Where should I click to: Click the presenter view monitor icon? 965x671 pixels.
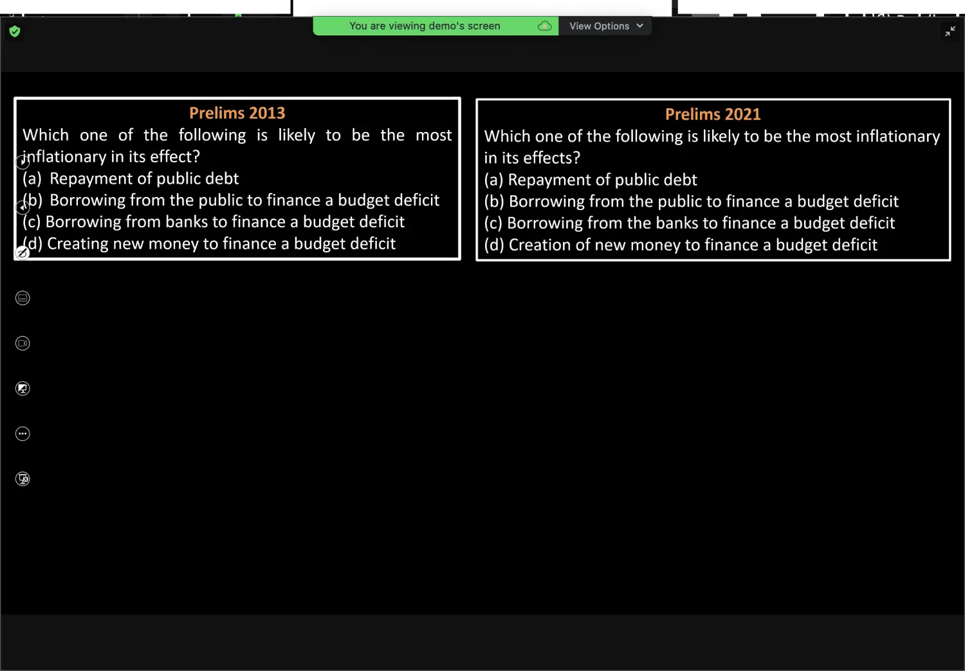pyautogui.click(x=23, y=388)
